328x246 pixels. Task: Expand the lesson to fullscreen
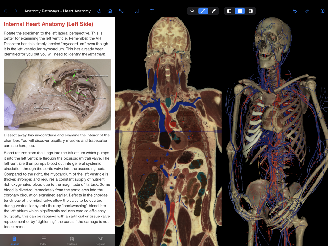click(x=121, y=11)
